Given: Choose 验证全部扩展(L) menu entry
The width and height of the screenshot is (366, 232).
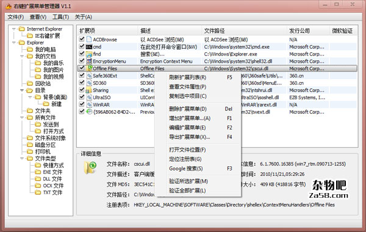Looking at the screenshot, I should pyautogui.click(x=198, y=191).
